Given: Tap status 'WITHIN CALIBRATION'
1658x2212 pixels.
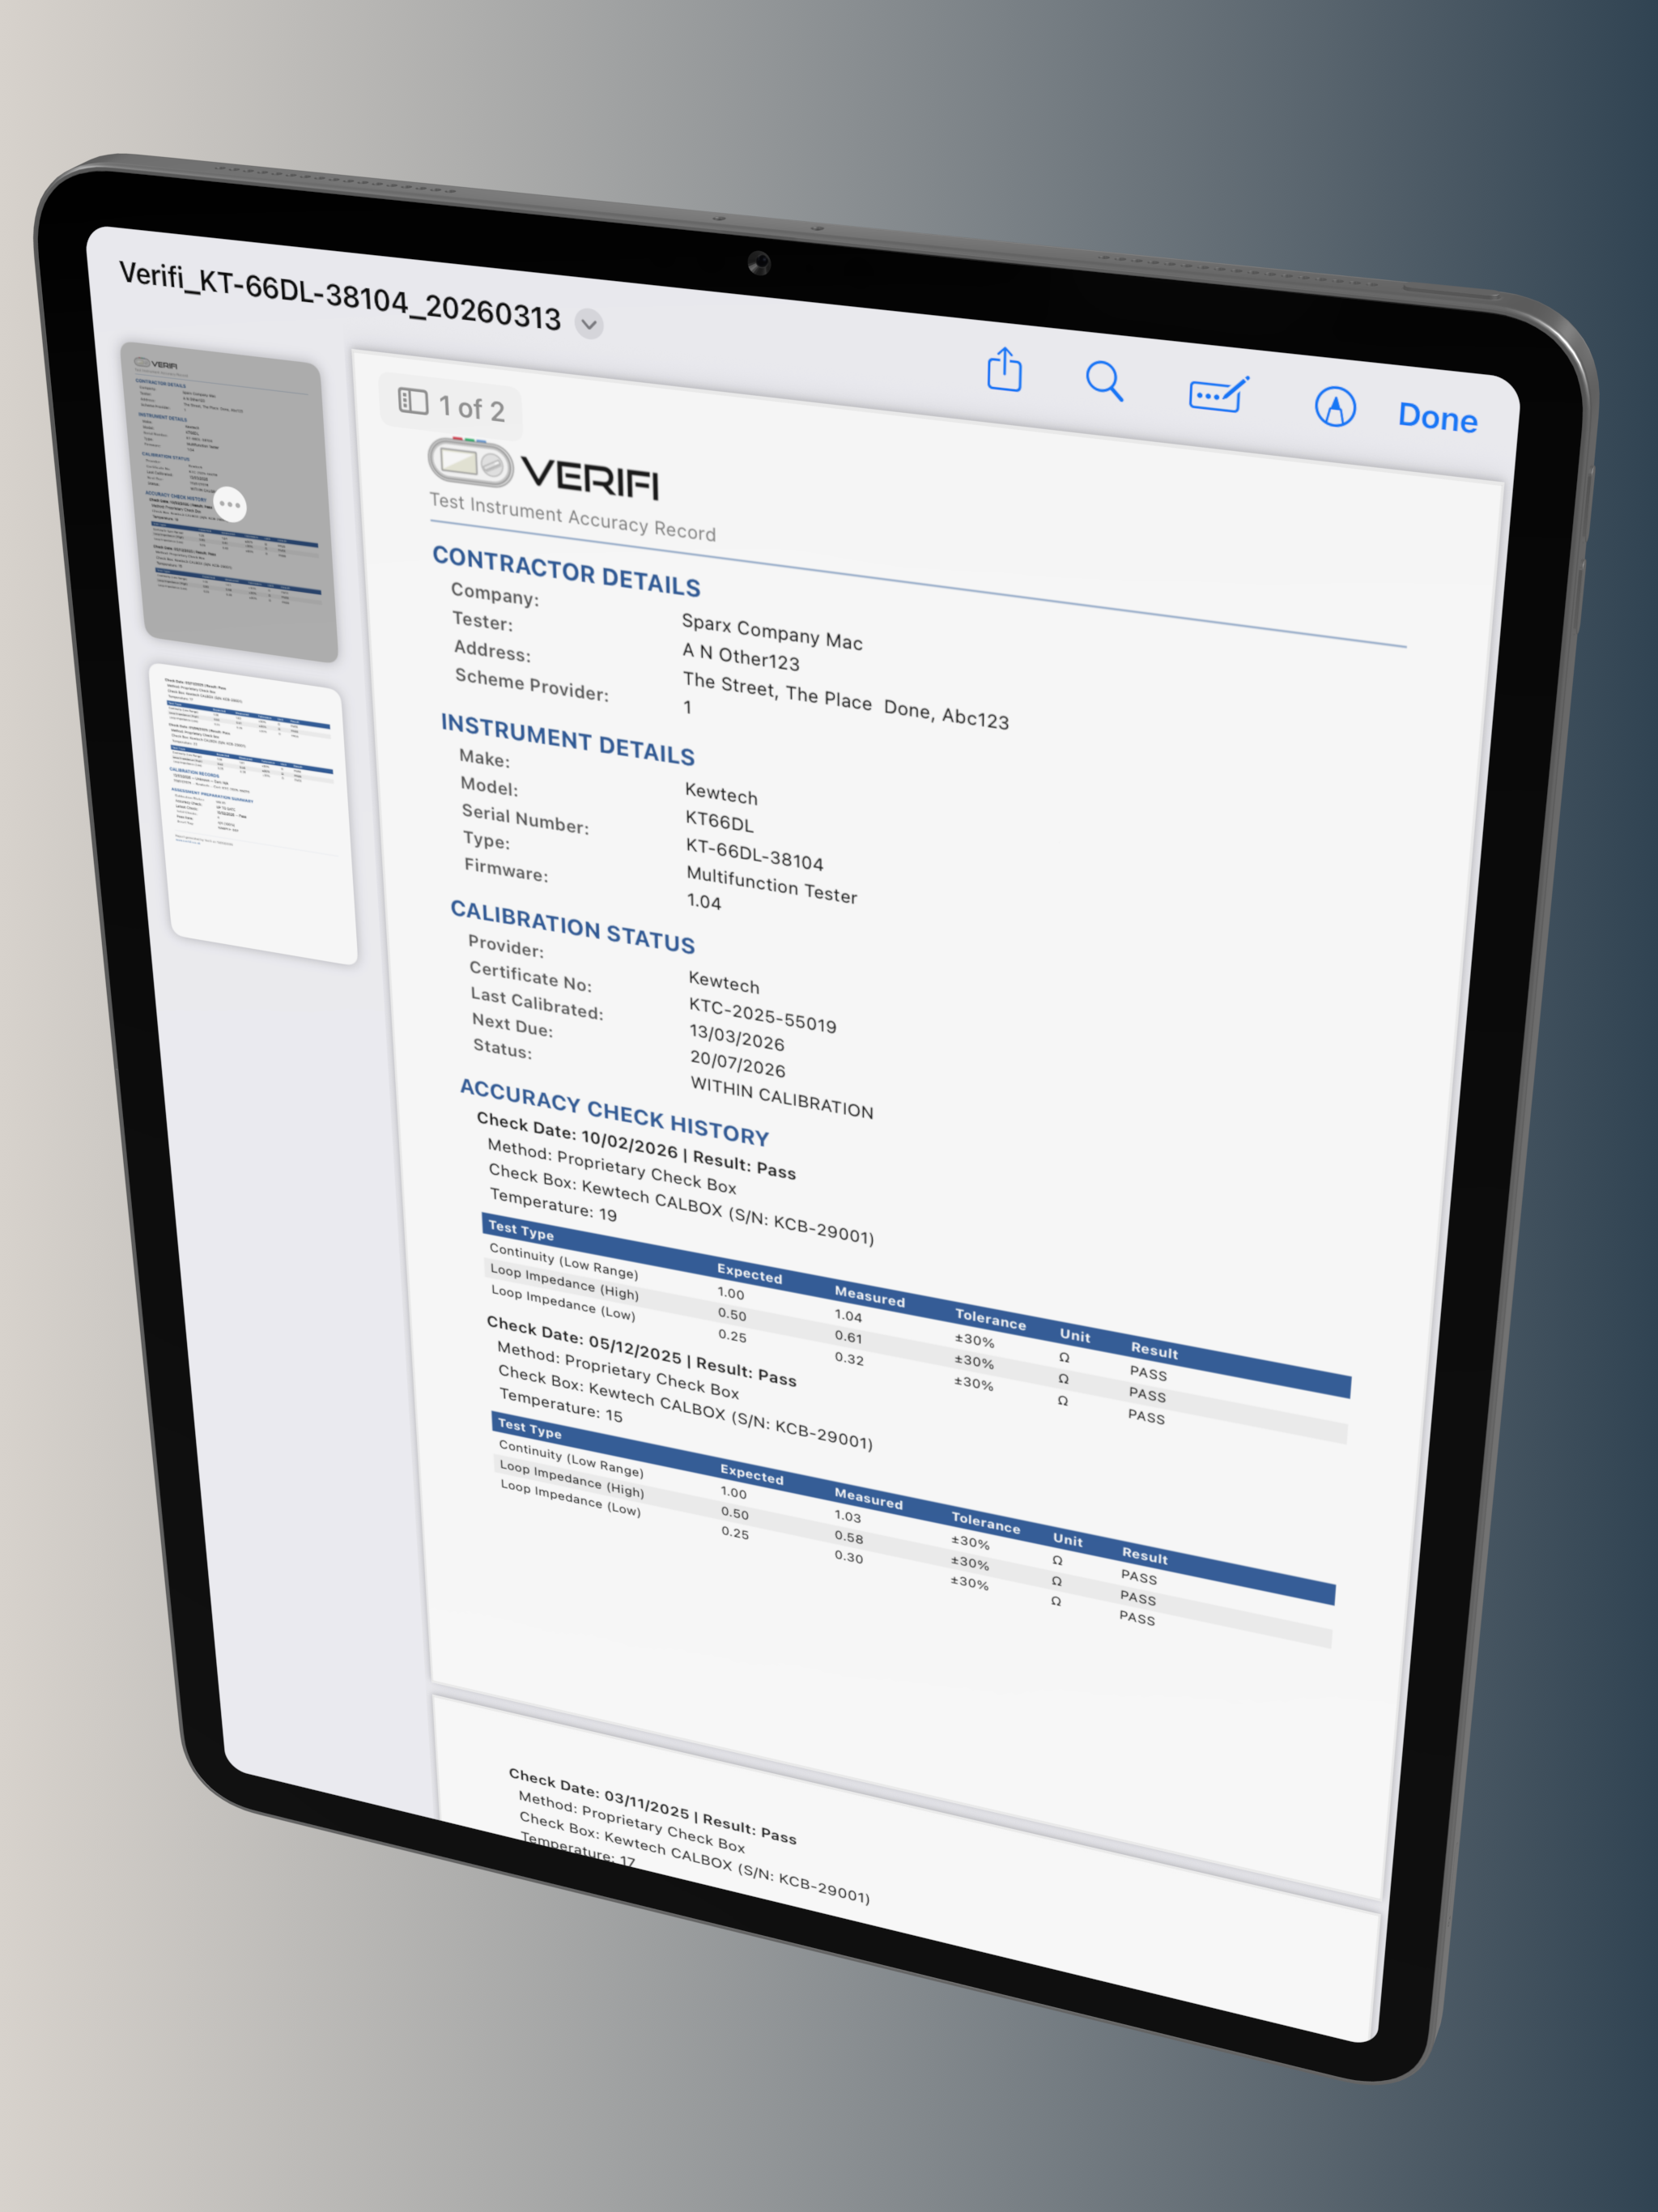Looking at the screenshot, I should (782, 1097).
